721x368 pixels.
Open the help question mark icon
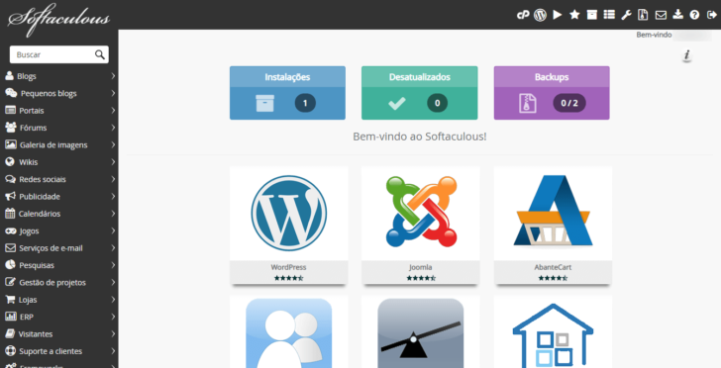694,15
